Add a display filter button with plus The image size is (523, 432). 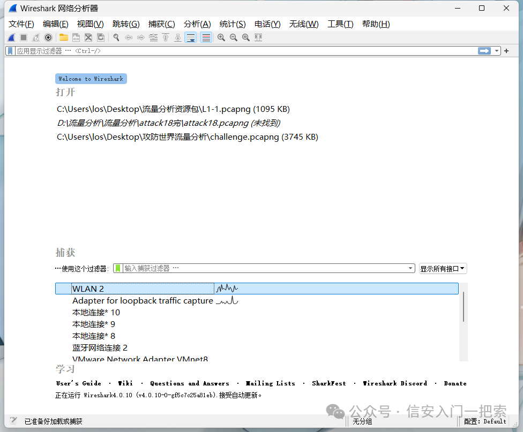pyautogui.click(x=506, y=51)
